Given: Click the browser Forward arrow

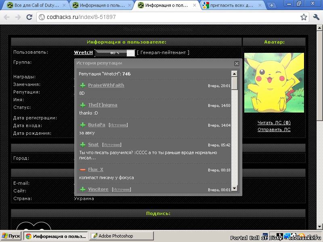Looking at the screenshot, I should point(18,17).
